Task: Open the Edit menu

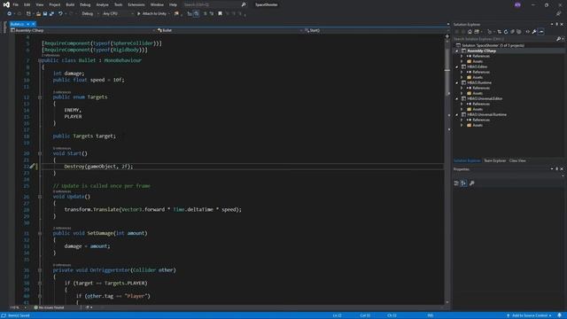Action: click(27, 4)
